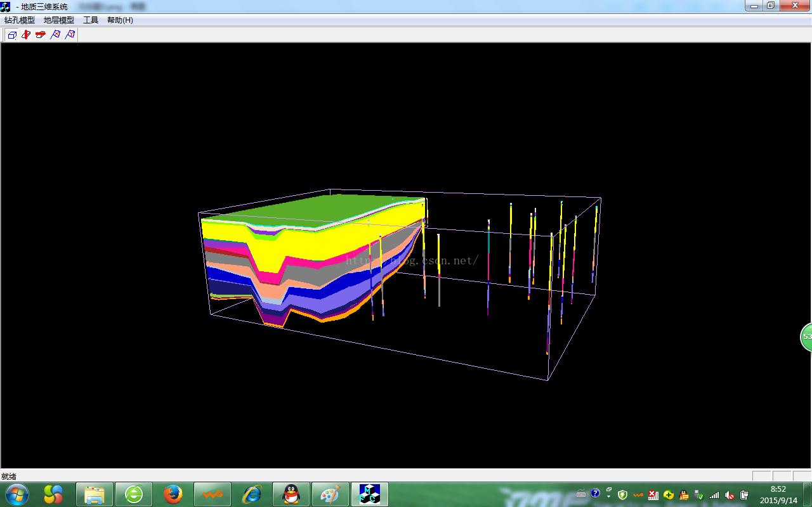This screenshot has width=812, height=507.
Task: Open the 帮助(H) menu
Action: point(120,20)
